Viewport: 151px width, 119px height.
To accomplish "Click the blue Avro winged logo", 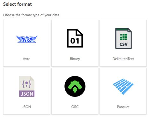I will pyautogui.click(x=27, y=39).
